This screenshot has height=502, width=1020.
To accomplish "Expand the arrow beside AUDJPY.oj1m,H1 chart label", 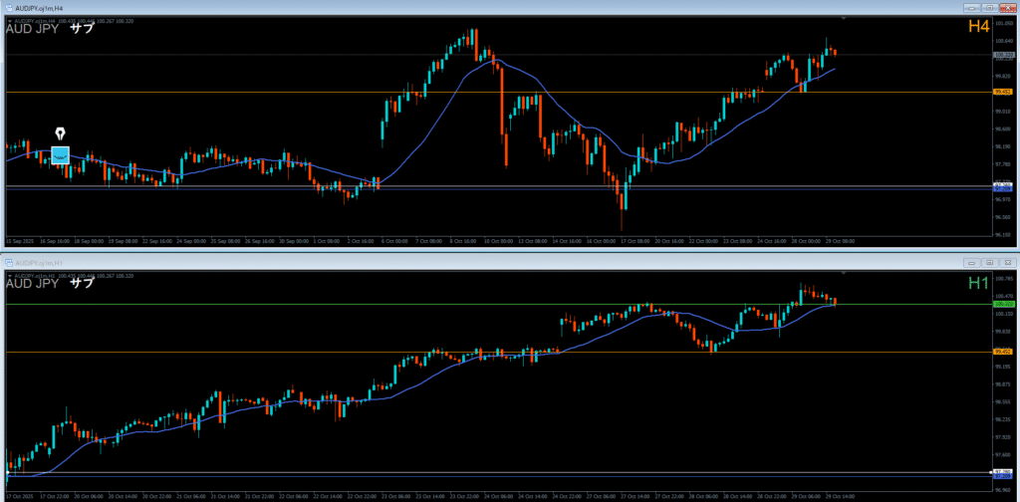I will click(9, 274).
